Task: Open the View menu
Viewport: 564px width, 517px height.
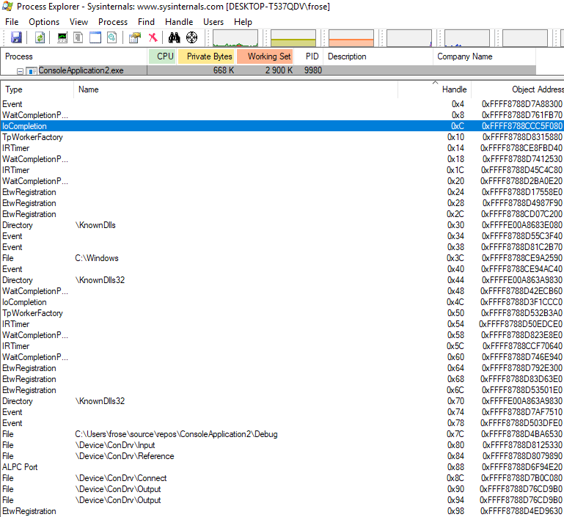Action: (x=78, y=22)
